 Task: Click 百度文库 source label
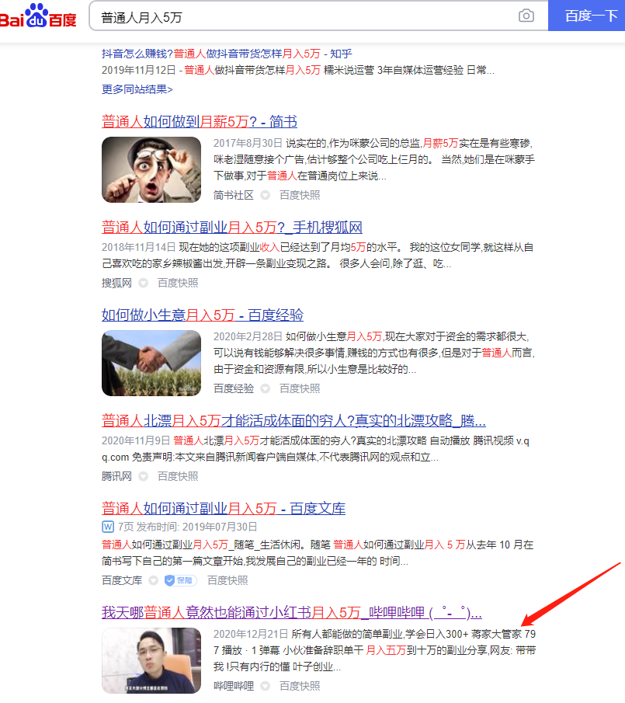[x=122, y=580]
